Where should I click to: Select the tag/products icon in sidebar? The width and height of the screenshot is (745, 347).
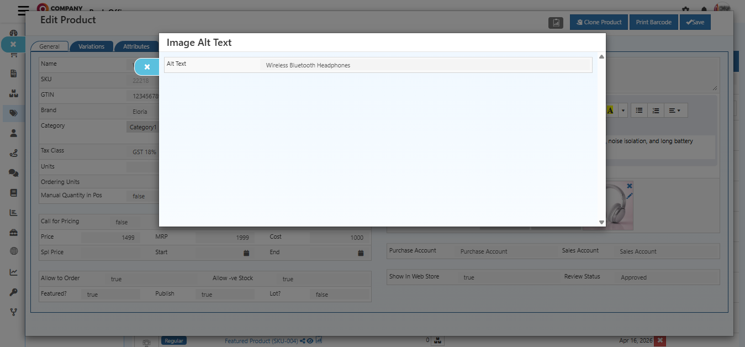(13, 113)
